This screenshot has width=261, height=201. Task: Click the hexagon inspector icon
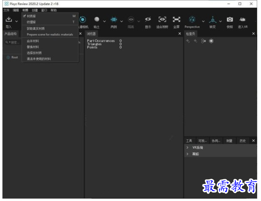(x=211, y=41)
